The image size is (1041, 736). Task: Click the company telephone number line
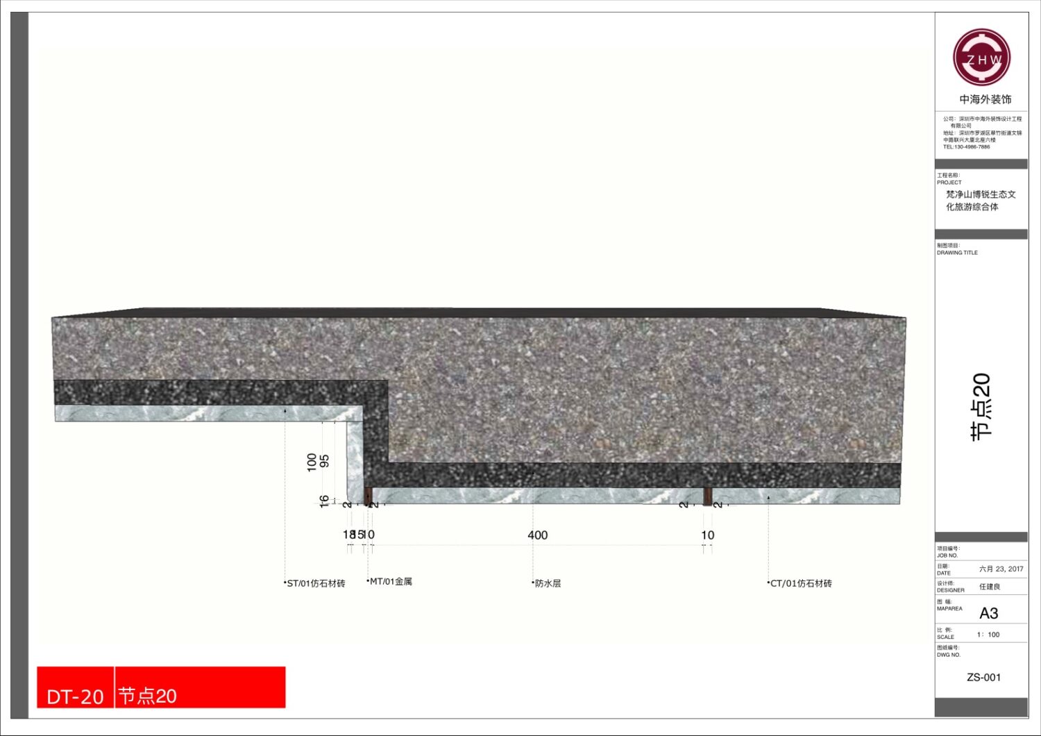coord(966,147)
